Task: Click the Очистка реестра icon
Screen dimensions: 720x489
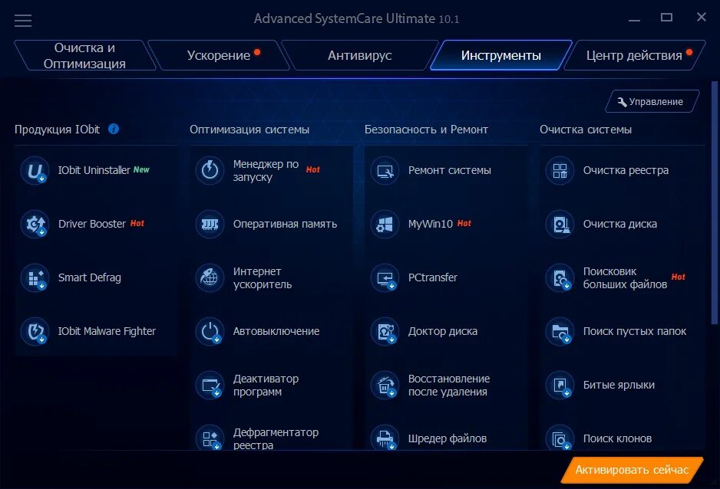Action: [x=560, y=170]
